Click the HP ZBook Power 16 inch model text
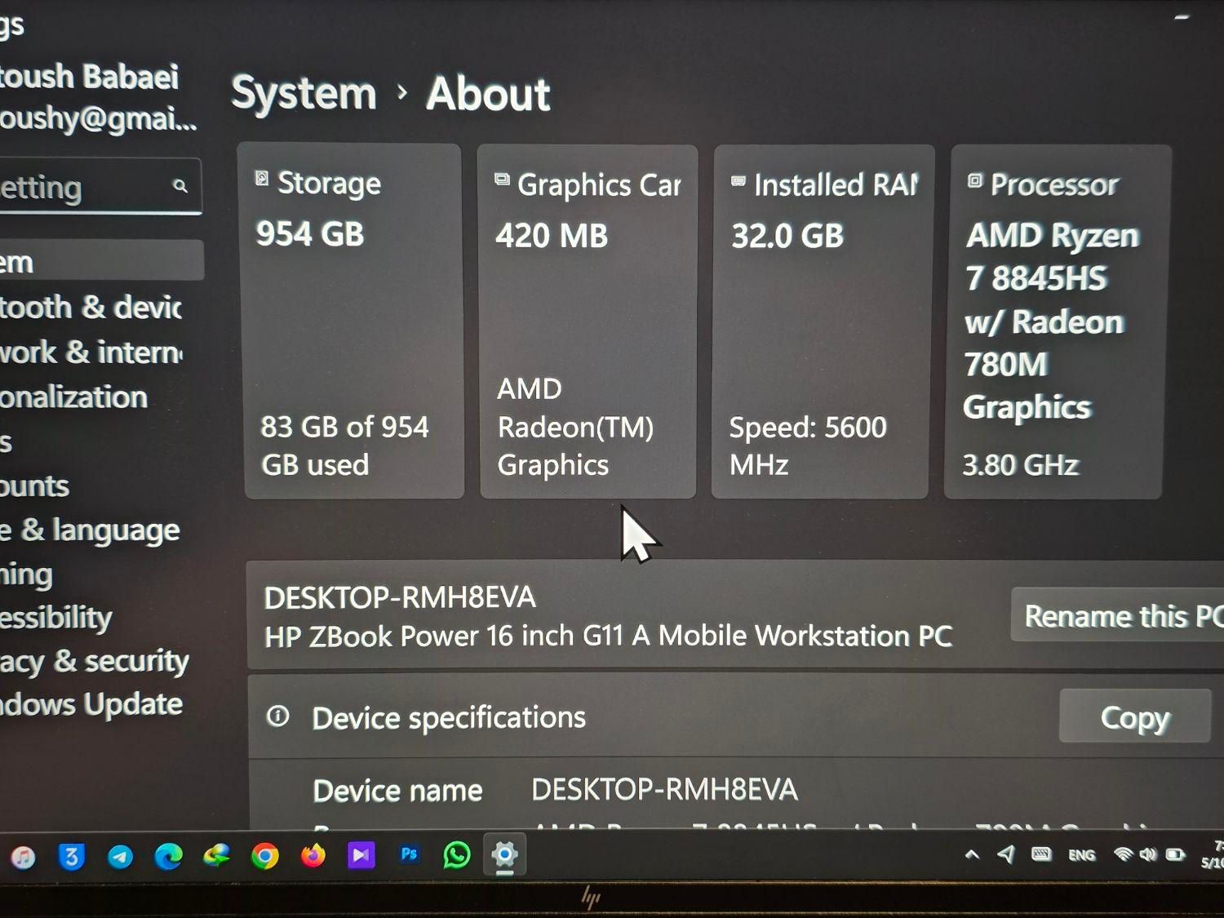This screenshot has height=918, width=1224. tap(608, 636)
